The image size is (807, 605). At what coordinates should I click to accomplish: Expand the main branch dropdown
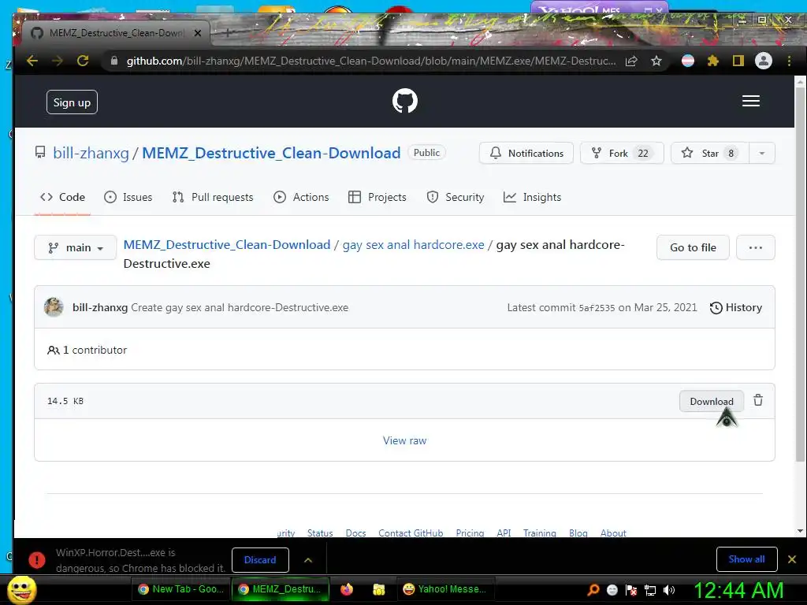[x=75, y=247]
